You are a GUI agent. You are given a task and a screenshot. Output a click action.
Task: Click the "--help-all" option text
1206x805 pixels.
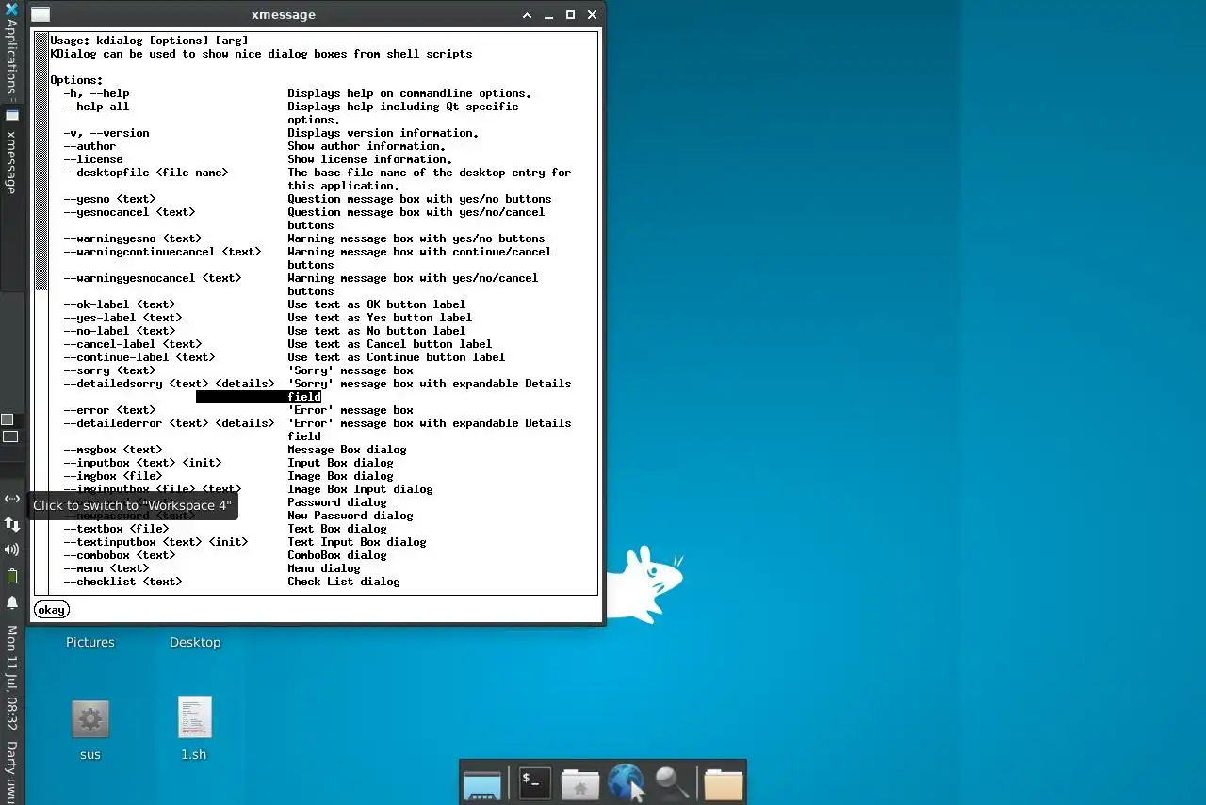pos(96,107)
